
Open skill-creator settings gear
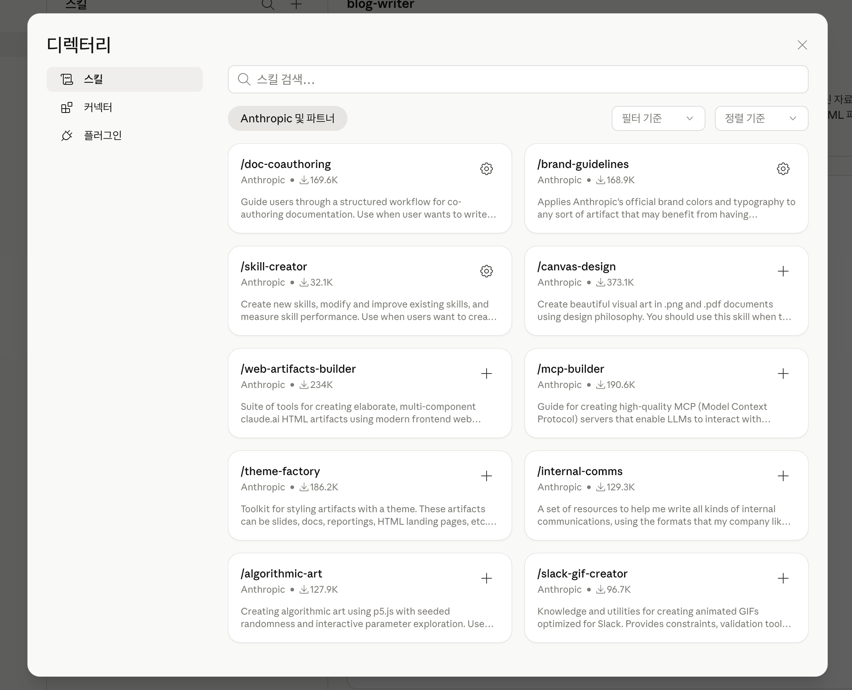[486, 271]
